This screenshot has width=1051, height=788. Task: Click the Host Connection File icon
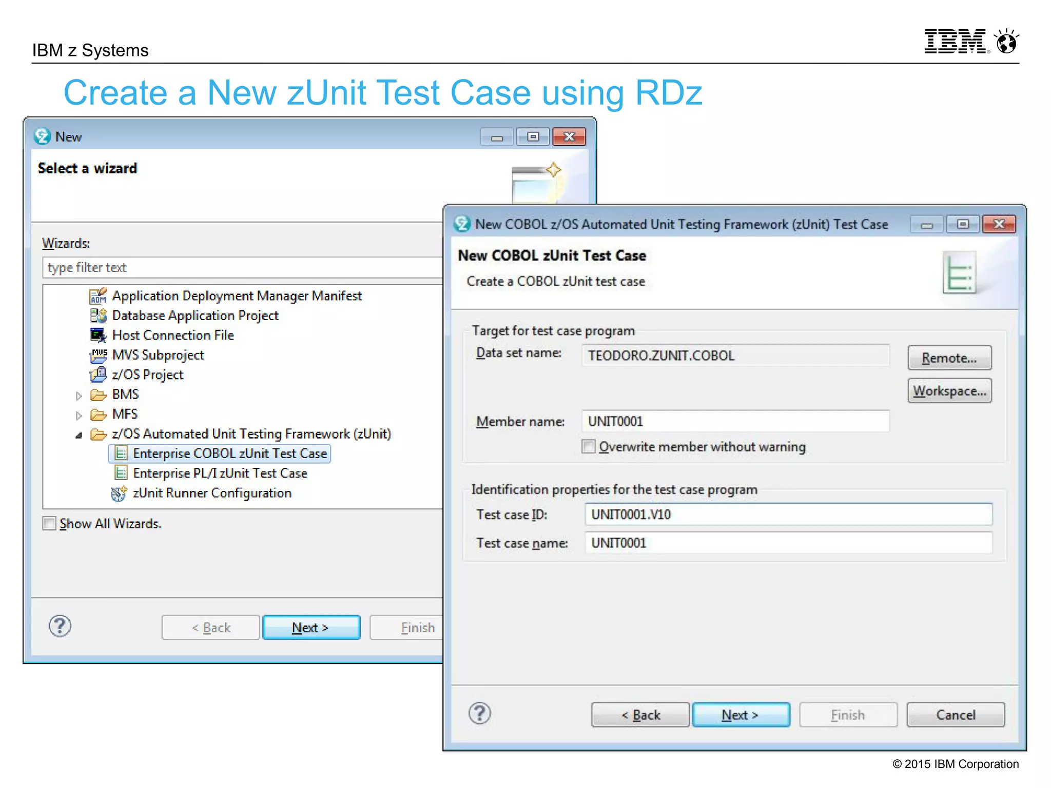tap(98, 336)
